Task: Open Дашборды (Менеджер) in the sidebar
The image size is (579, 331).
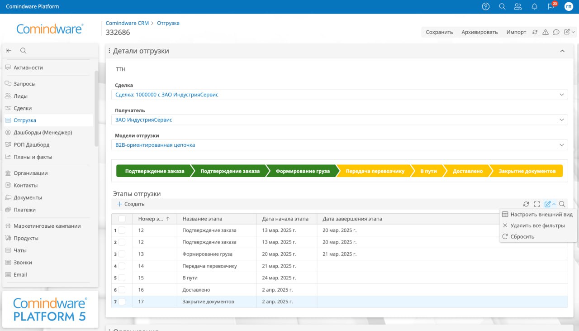Action: coord(43,132)
